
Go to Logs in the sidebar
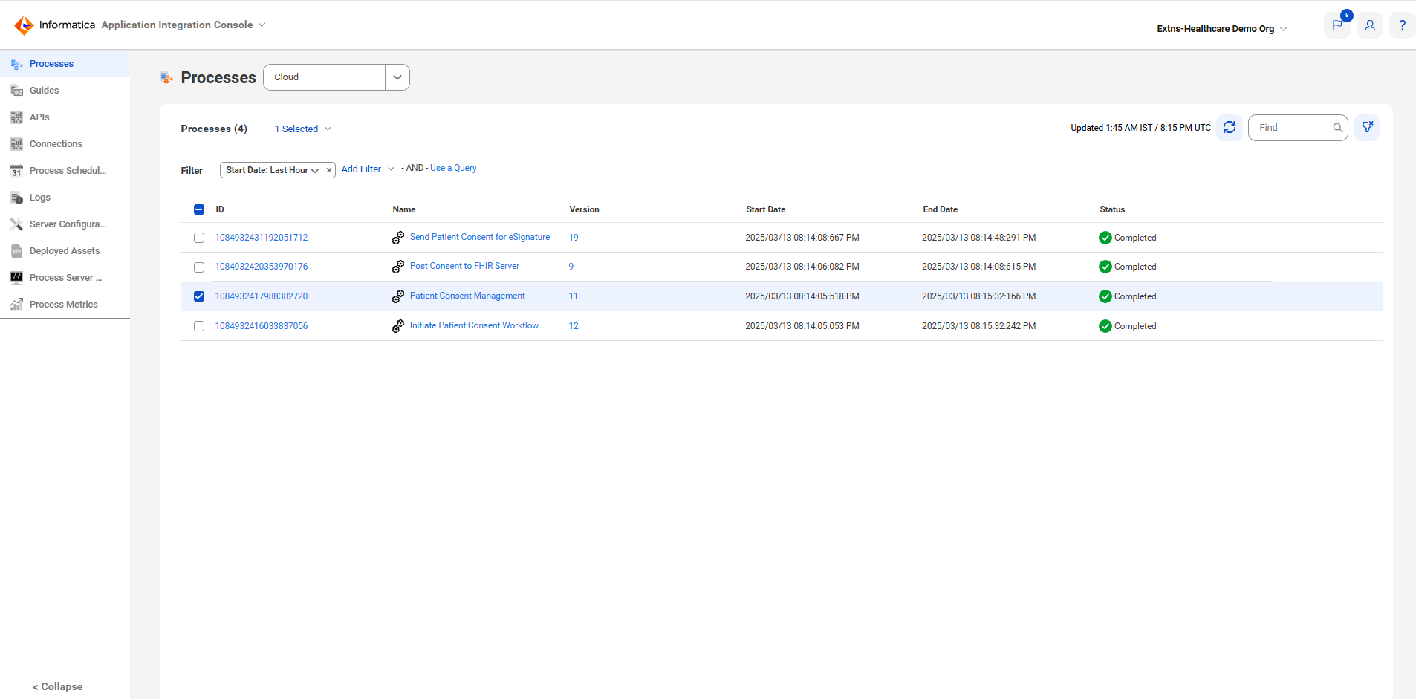[40, 198]
